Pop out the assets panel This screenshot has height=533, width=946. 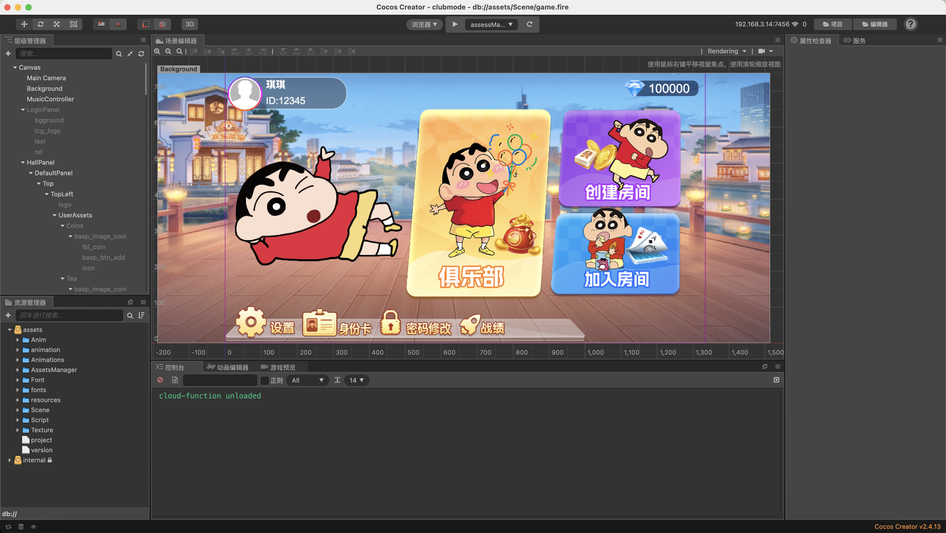[x=130, y=302]
